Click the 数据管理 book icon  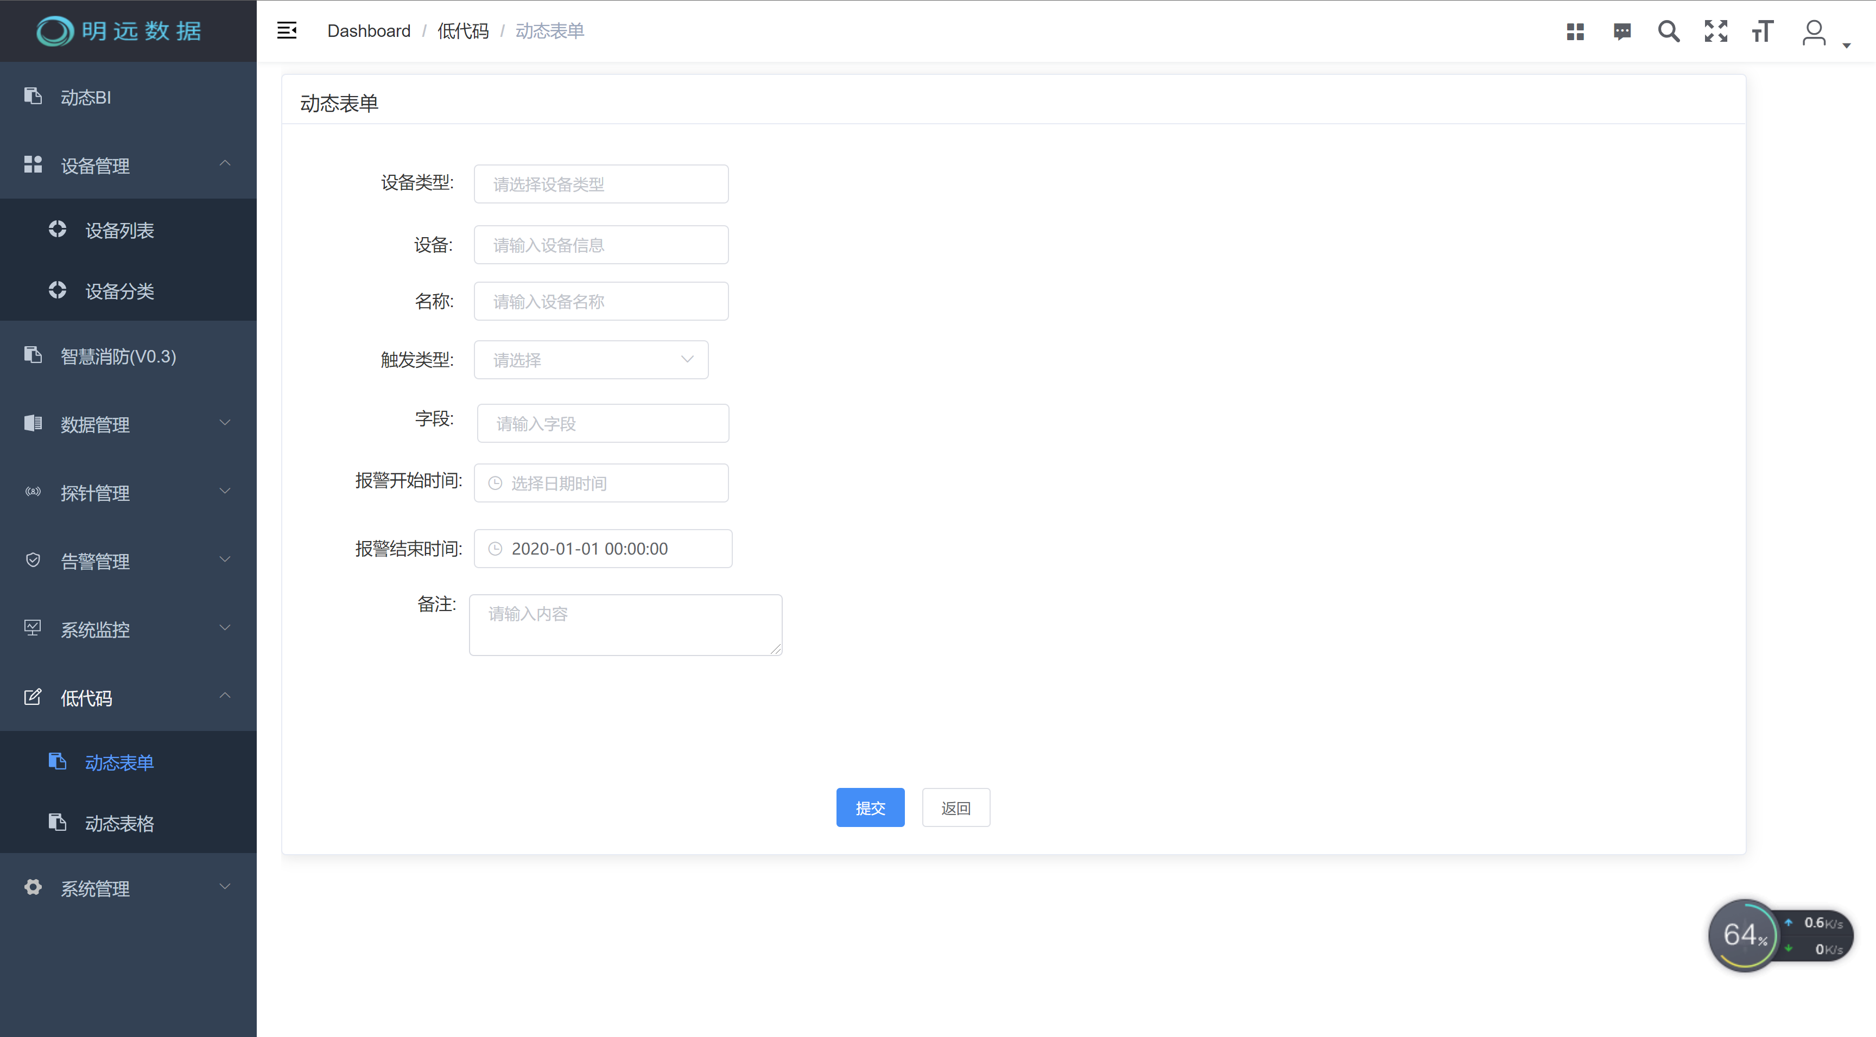coord(33,423)
